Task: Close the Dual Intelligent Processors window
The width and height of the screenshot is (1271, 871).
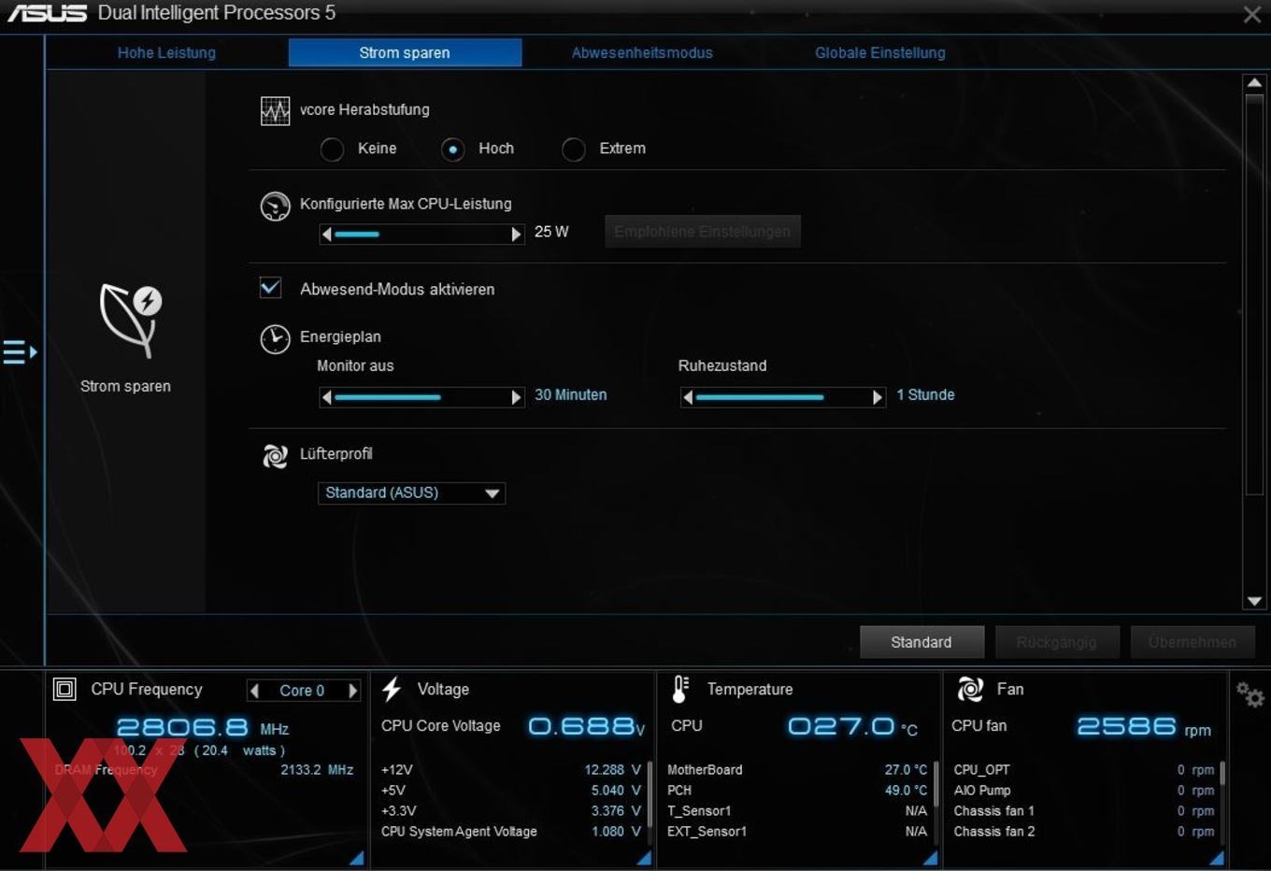Action: [x=1252, y=14]
